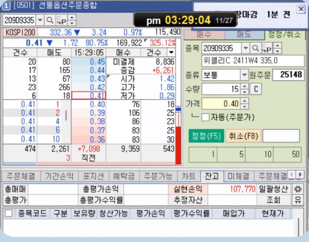This screenshot has width=309, height=242.
Task: Select the 0.44 ask price row
Action: (89, 70)
